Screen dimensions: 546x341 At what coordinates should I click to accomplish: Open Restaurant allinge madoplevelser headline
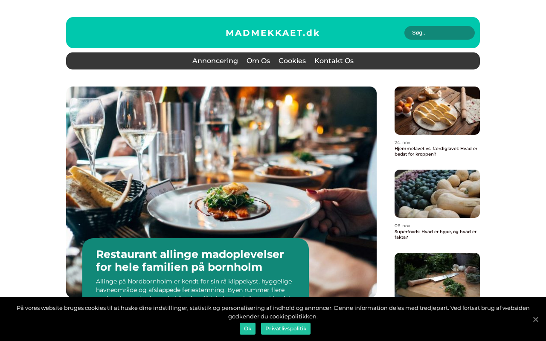click(190, 260)
